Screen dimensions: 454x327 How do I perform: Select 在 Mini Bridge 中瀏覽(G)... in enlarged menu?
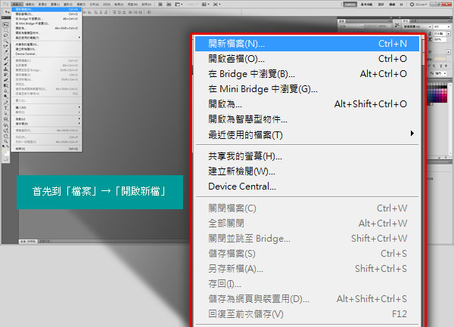pos(307,89)
